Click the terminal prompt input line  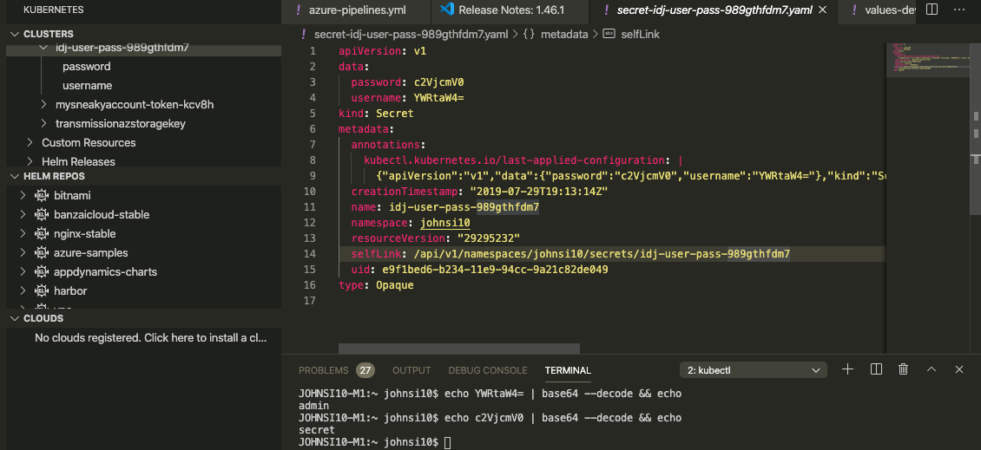tap(374, 442)
